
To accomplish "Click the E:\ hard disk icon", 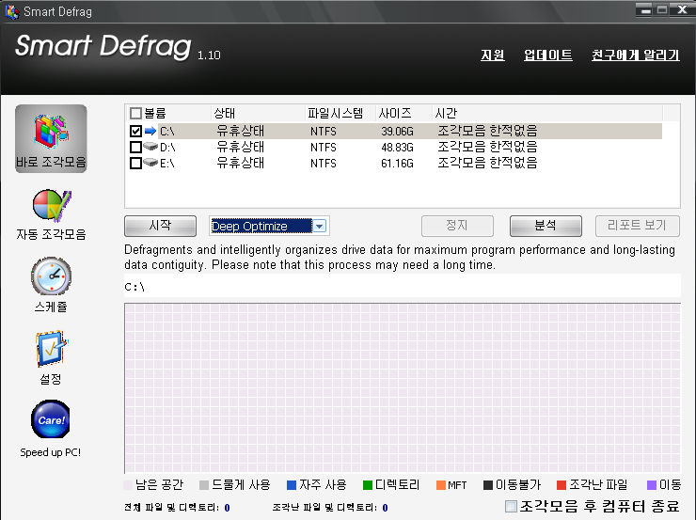I will pyautogui.click(x=150, y=163).
